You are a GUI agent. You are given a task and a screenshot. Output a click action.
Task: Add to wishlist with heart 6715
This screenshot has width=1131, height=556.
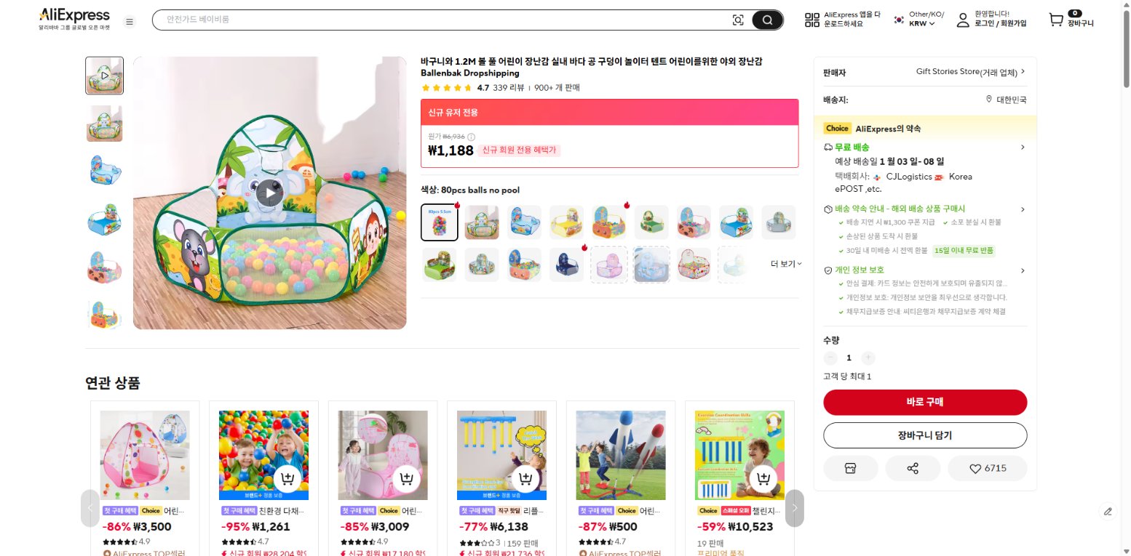point(988,469)
